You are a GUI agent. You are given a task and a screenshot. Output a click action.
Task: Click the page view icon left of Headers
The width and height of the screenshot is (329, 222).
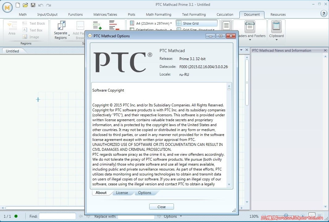click(226, 26)
